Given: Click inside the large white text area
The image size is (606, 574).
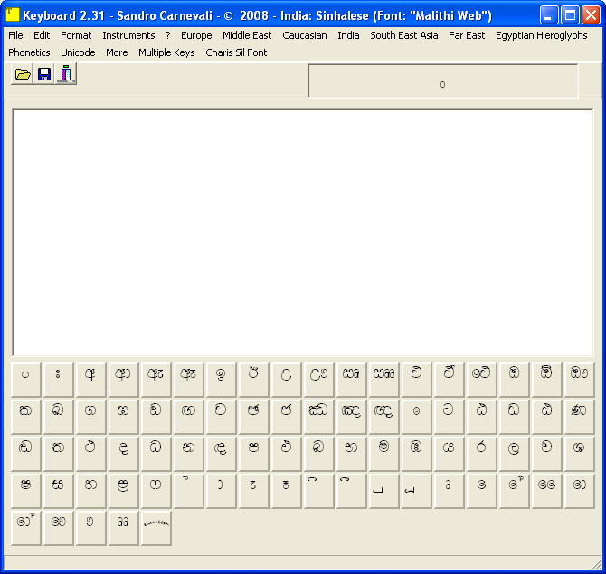Looking at the screenshot, I should [x=303, y=232].
